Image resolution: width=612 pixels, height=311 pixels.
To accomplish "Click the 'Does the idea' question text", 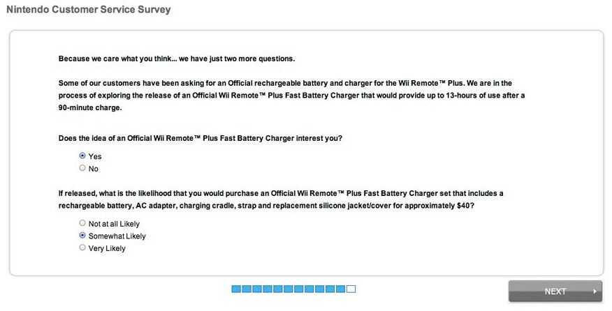I will 200,138.
